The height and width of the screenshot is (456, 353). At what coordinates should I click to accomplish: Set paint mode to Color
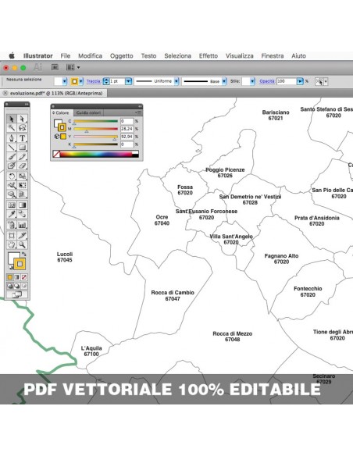(x=10, y=277)
